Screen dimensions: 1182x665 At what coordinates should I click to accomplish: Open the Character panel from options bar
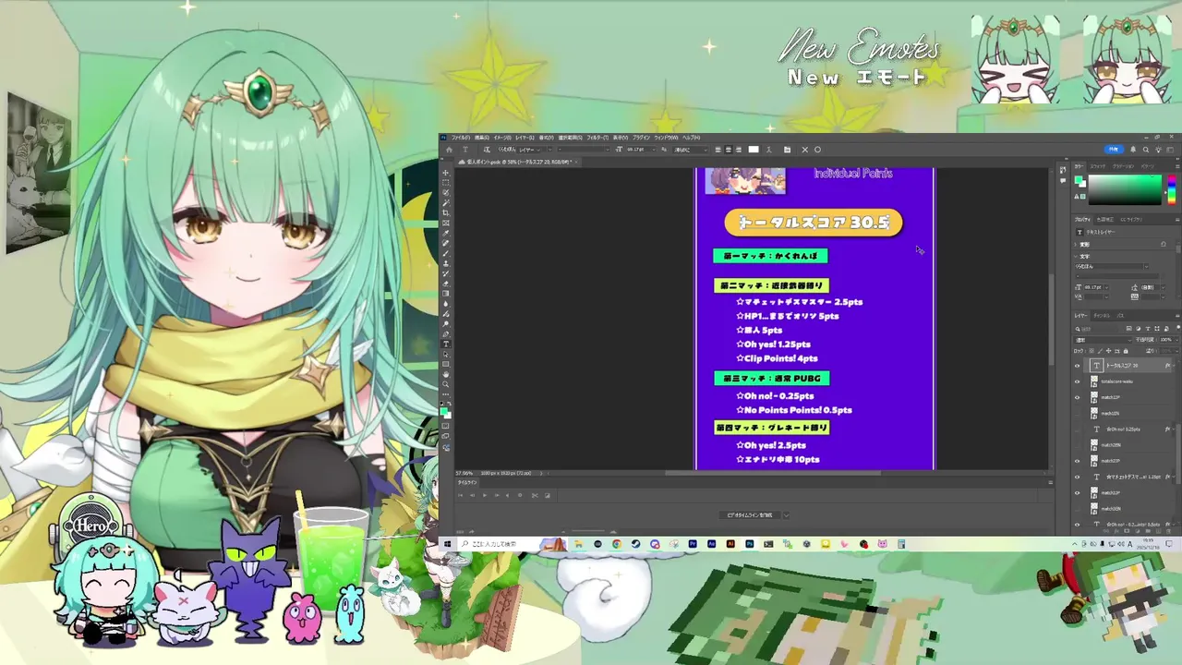pyautogui.click(x=788, y=150)
